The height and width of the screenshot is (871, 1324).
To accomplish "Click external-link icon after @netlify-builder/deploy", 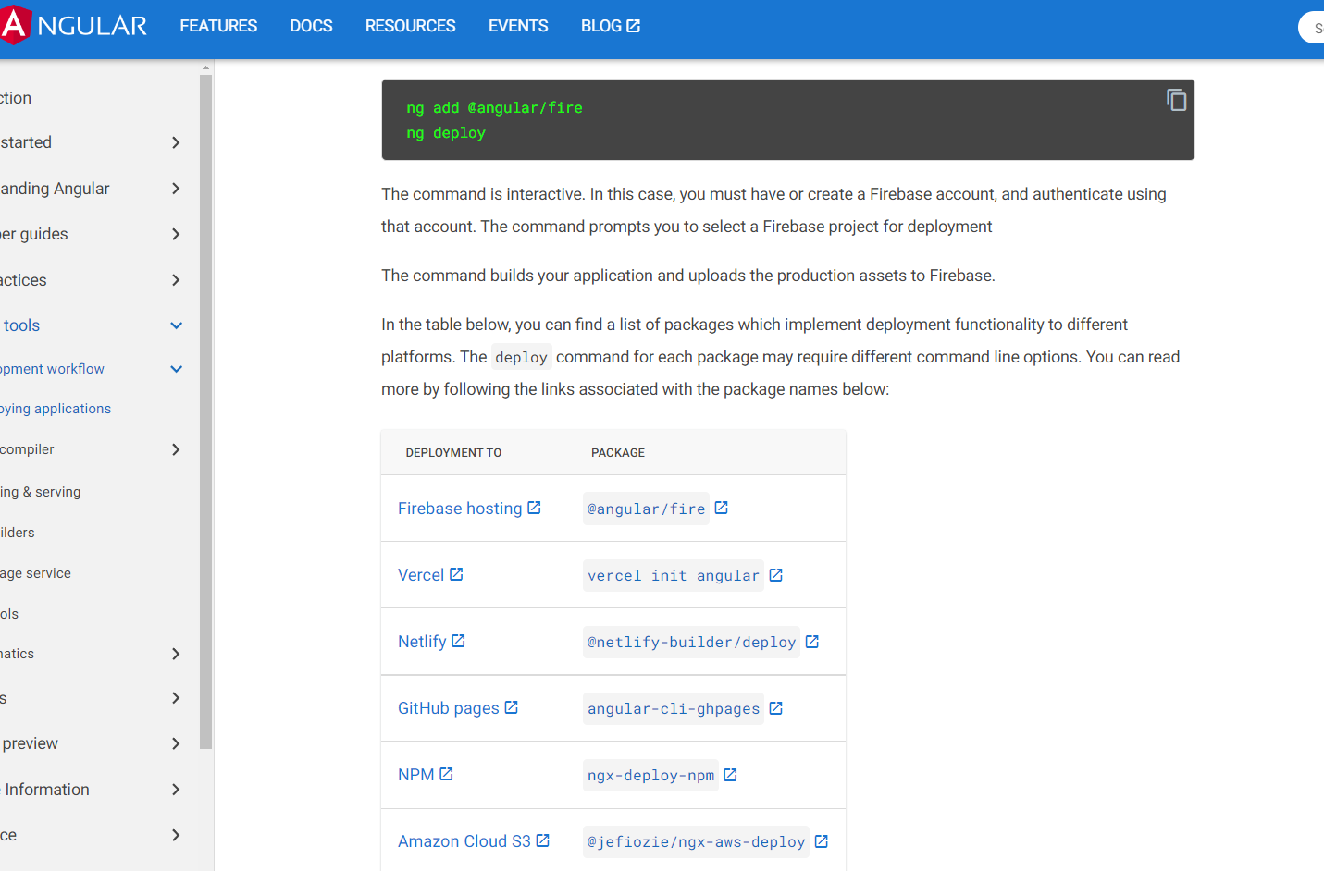I will click(x=812, y=642).
